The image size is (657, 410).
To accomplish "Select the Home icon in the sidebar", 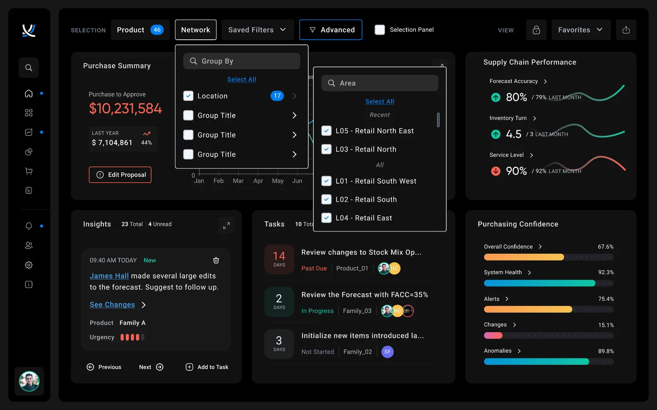I will point(28,93).
